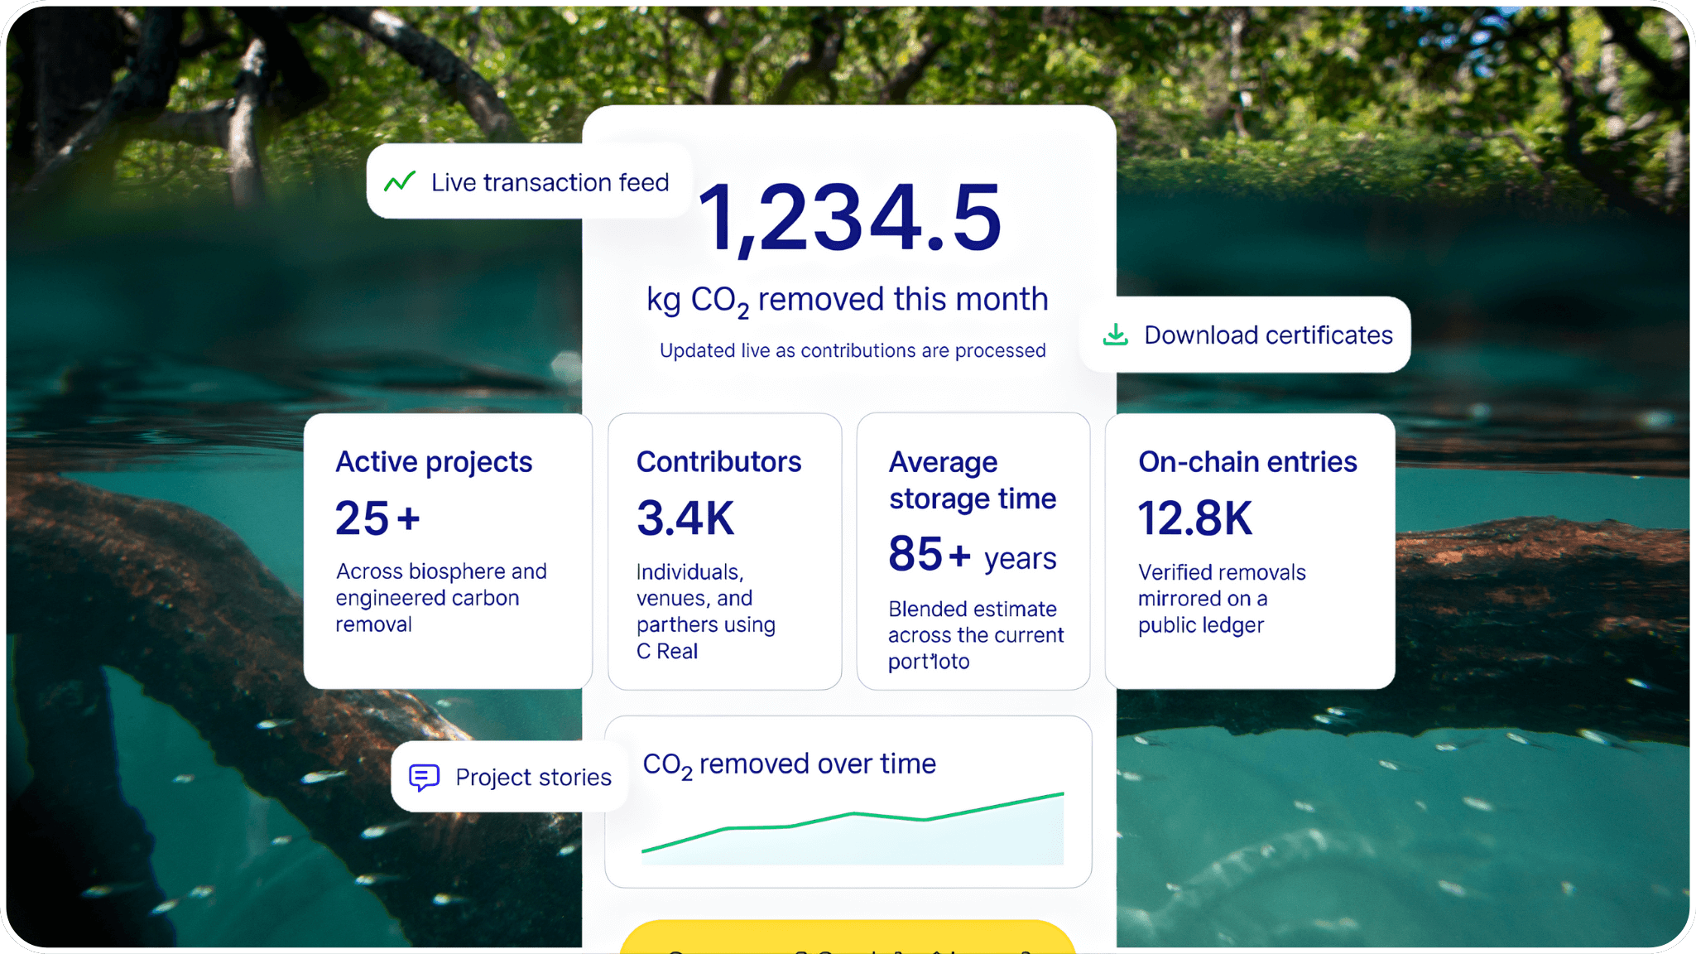Open Project stories pill

tap(509, 777)
